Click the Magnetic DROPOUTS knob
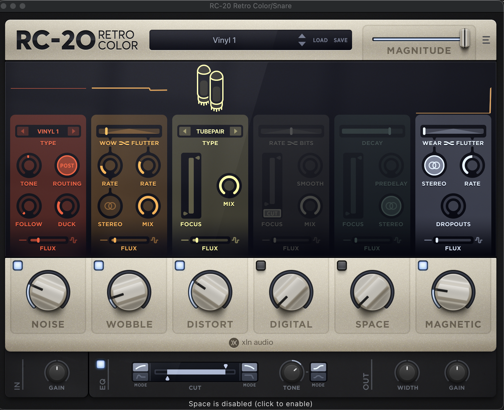Image resolution: width=504 pixels, height=410 pixels. 453,206
